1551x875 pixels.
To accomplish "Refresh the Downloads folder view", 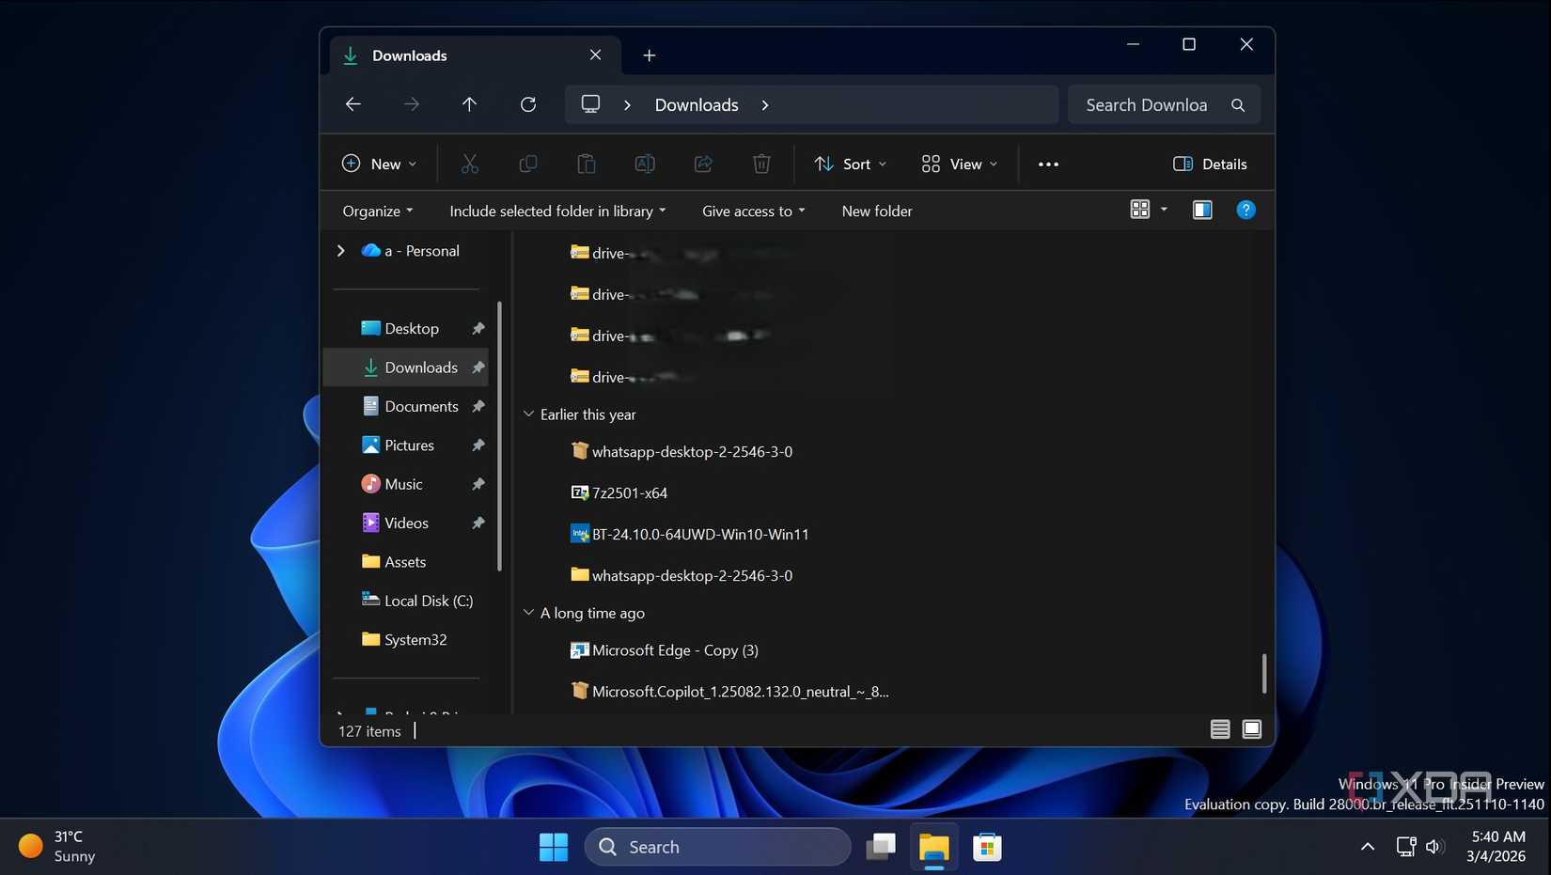I will coord(528,104).
